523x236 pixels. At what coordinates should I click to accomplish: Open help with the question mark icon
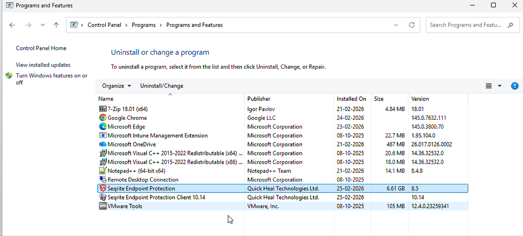click(x=515, y=86)
